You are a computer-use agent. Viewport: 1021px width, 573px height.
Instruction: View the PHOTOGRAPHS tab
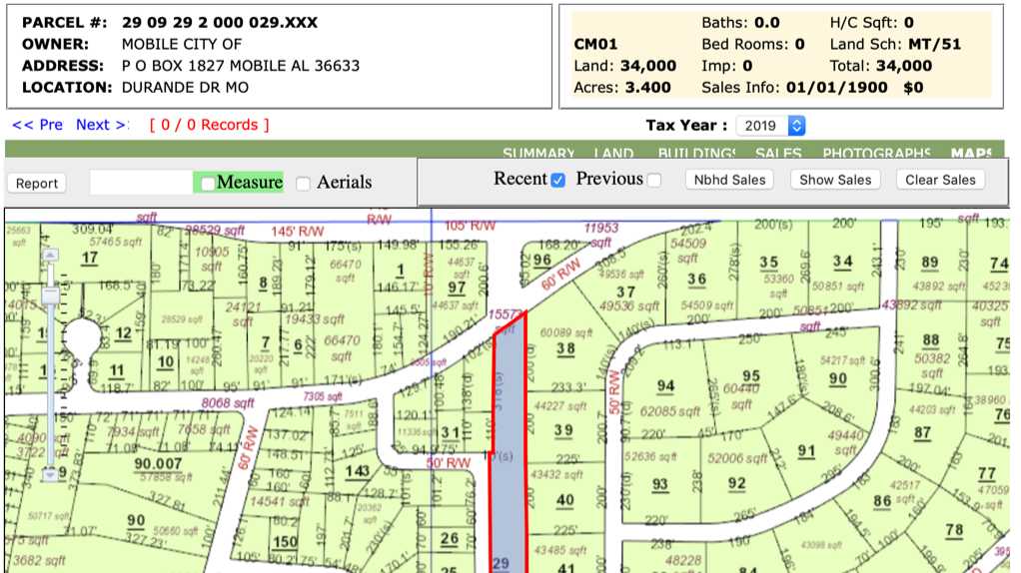[876, 154]
